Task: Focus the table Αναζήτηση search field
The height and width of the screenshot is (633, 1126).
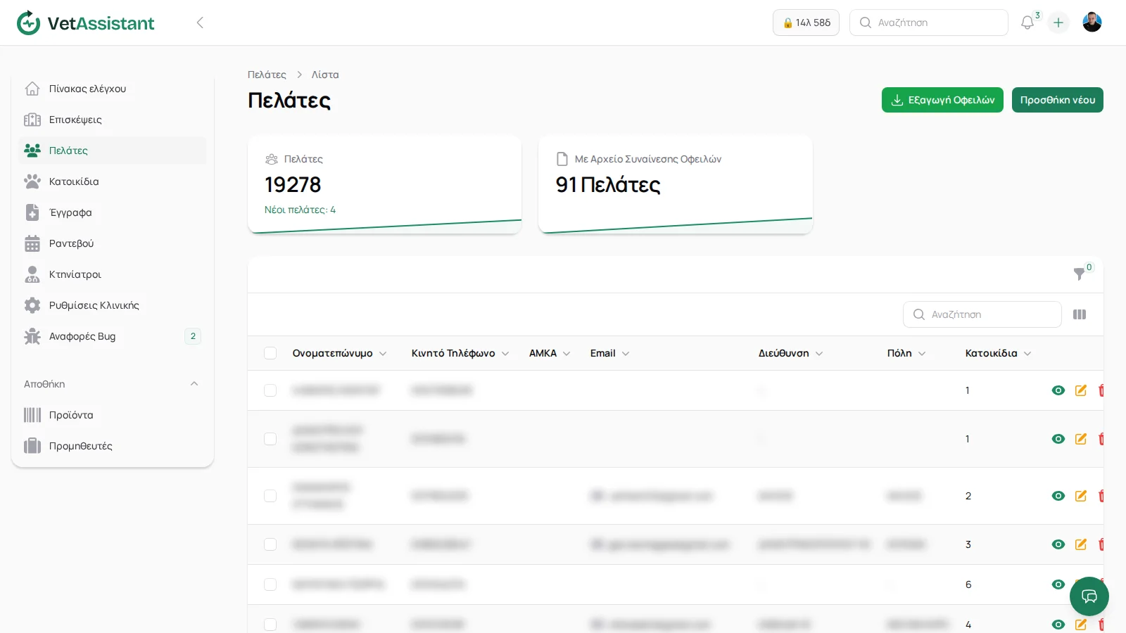Action: point(982,314)
